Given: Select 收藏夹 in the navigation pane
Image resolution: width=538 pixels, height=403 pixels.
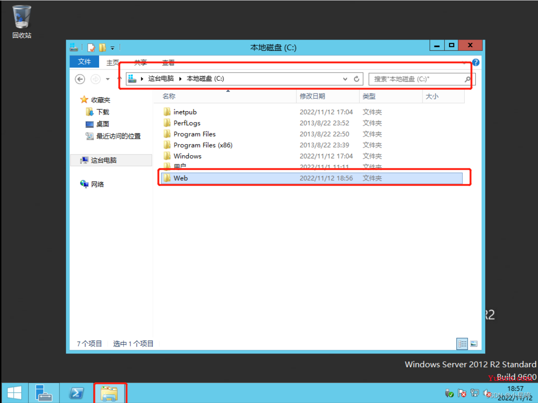Looking at the screenshot, I should (x=100, y=100).
